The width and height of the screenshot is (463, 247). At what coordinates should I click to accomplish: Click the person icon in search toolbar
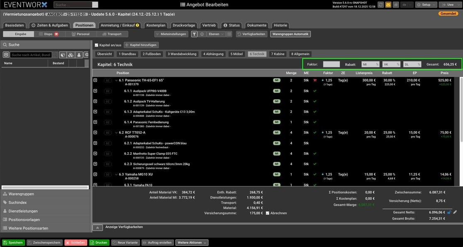click(78, 55)
